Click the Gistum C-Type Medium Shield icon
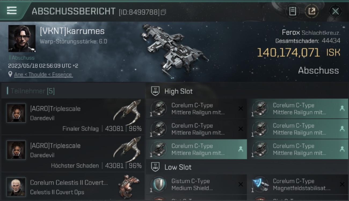Image resolution: width=349 pixels, height=201 pixels. pos(159,184)
